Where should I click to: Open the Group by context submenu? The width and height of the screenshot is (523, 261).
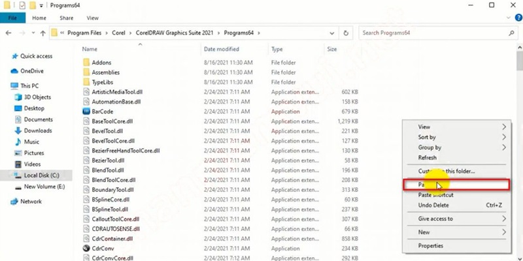[x=457, y=147]
